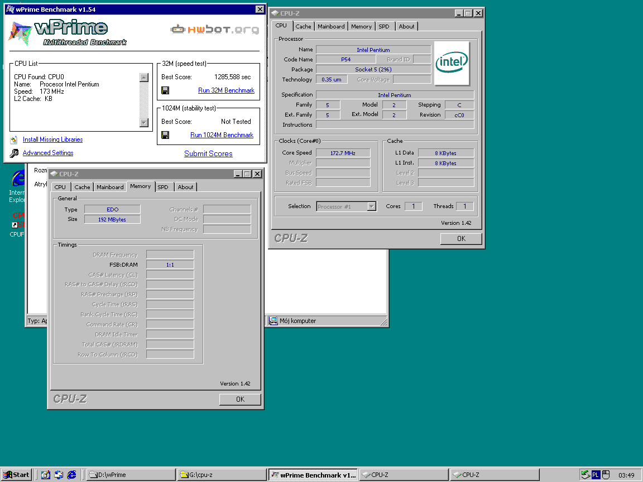The image size is (643, 482).
Task: Click the Install Missing Libraries icon
Action: click(14, 140)
